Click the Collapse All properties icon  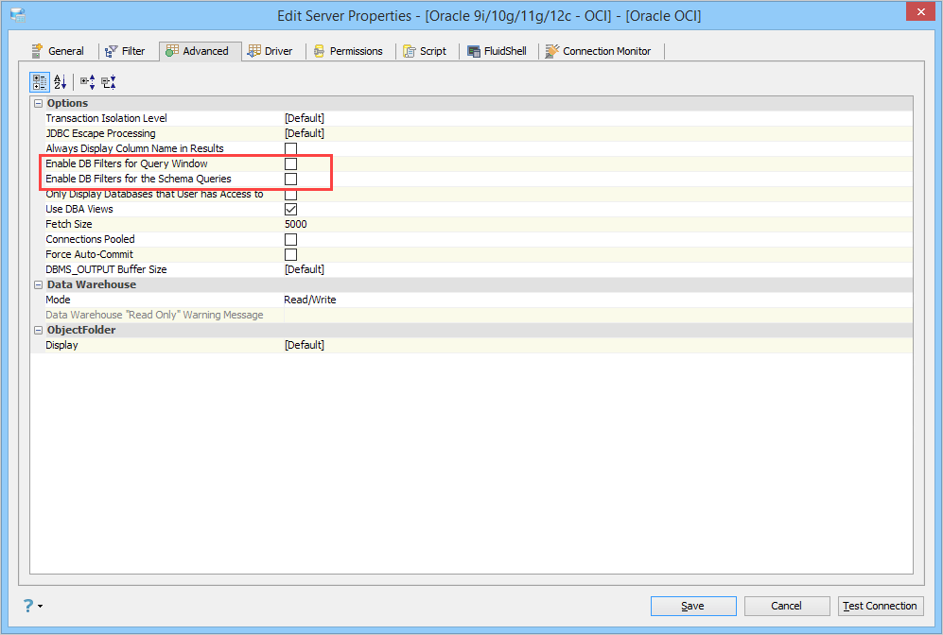pos(108,81)
